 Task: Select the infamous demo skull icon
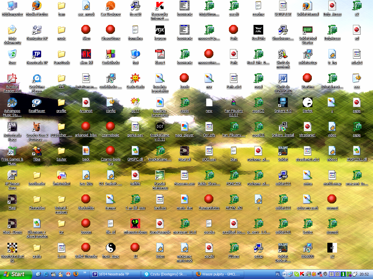coord(135,224)
